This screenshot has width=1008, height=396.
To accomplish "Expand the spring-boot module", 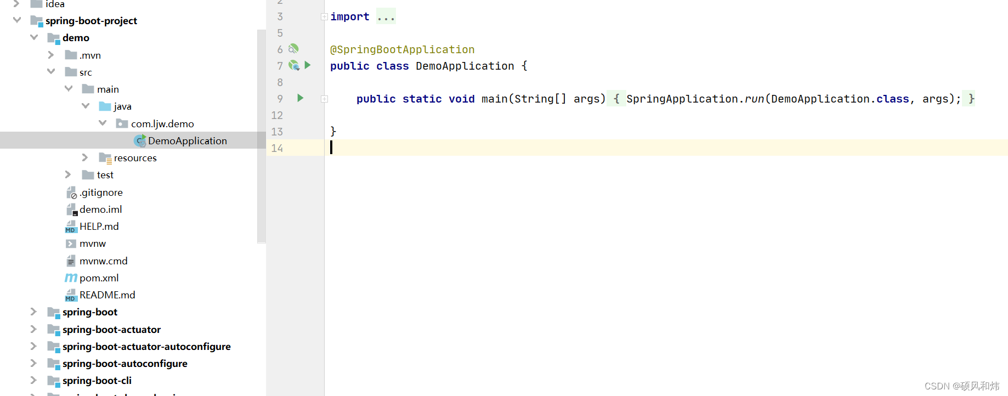I will click(33, 312).
